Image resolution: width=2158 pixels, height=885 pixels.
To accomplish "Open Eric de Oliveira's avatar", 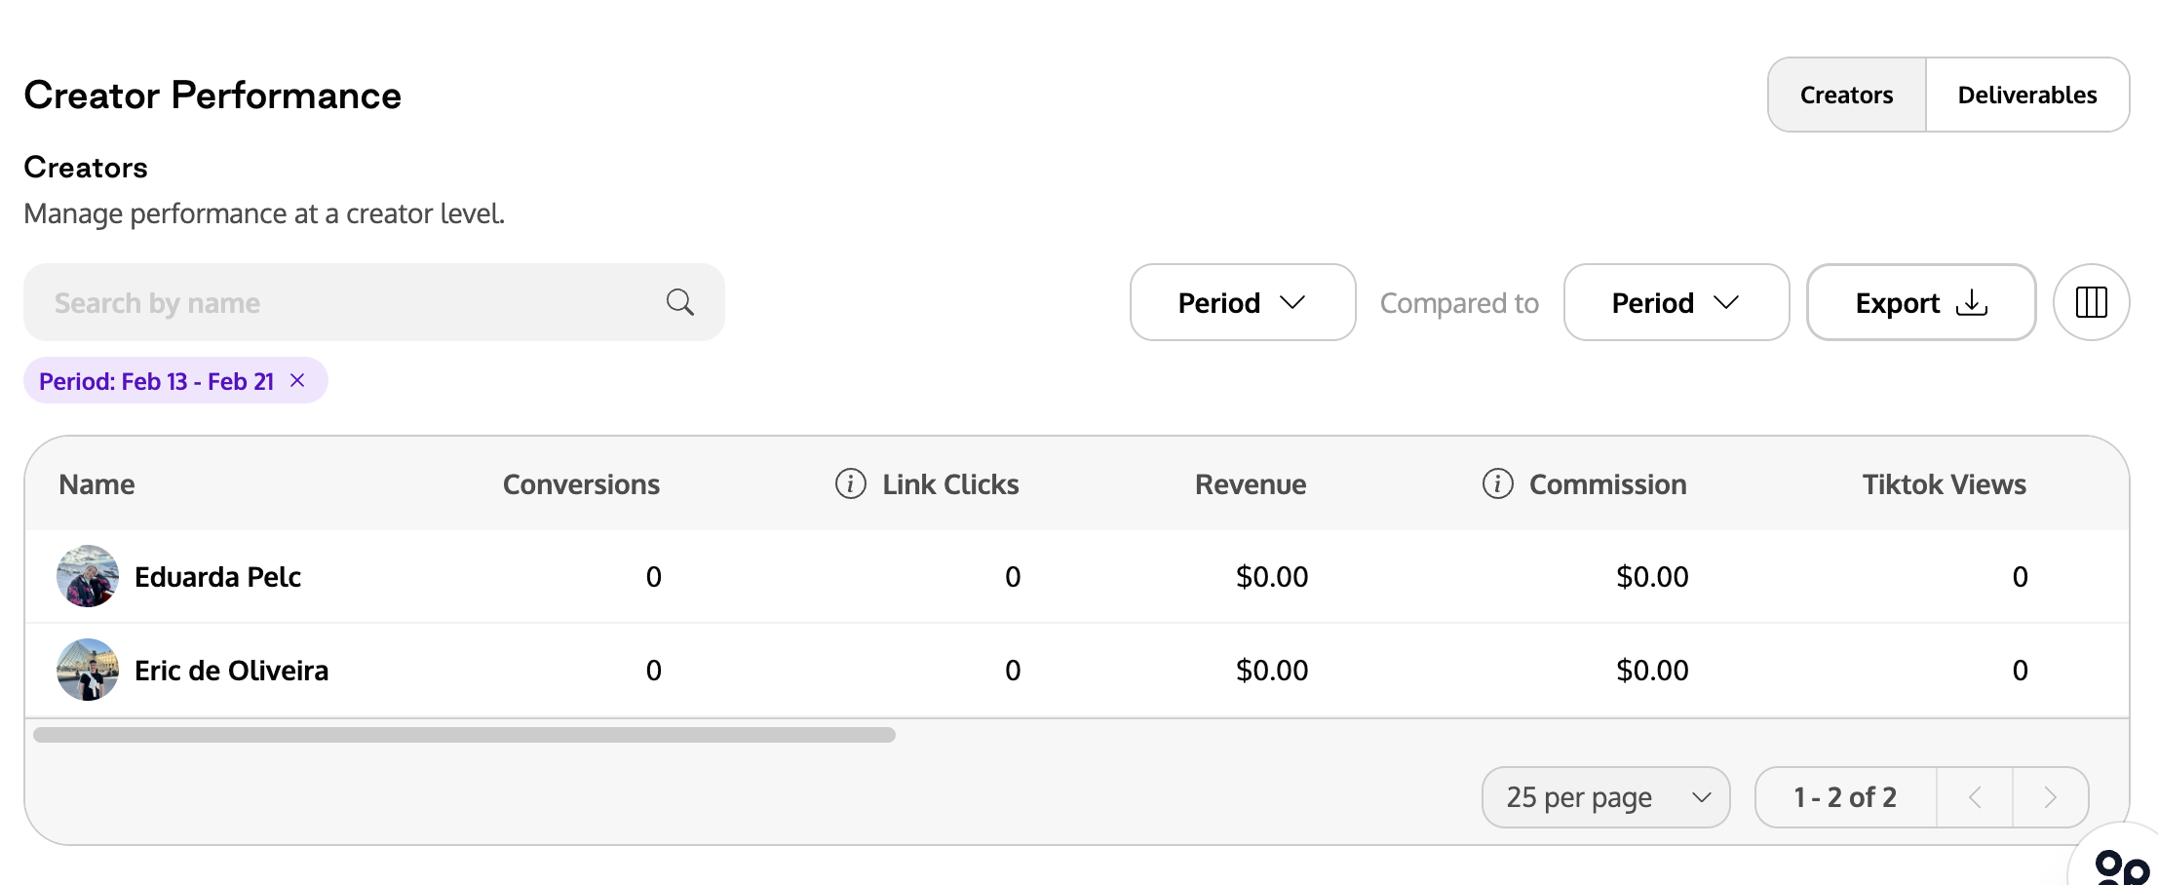I will [88, 670].
